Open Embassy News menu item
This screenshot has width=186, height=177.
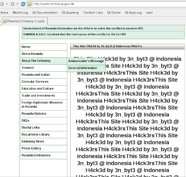click(x=44, y=142)
